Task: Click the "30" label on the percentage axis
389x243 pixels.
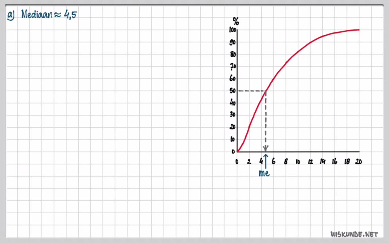Action: pos(233,115)
